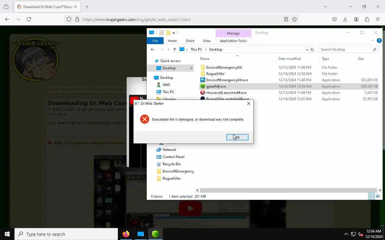
Task: Refresh the Desktop folder view
Action: (x=312, y=49)
